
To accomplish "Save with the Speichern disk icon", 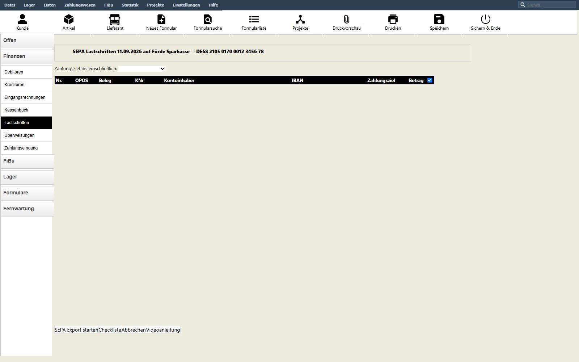I will pos(439,19).
